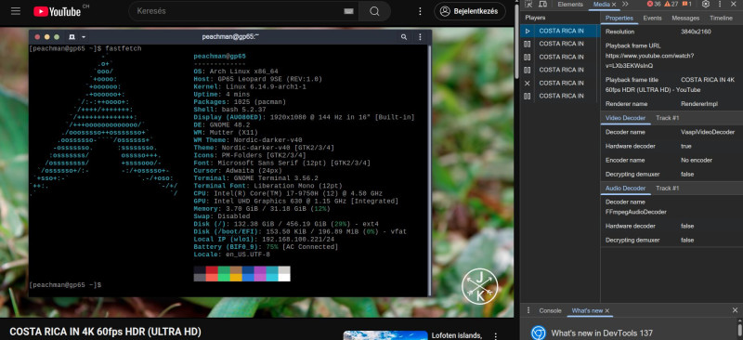743x340 pixels.
Task: Open the Events tab
Action: tap(652, 18)
